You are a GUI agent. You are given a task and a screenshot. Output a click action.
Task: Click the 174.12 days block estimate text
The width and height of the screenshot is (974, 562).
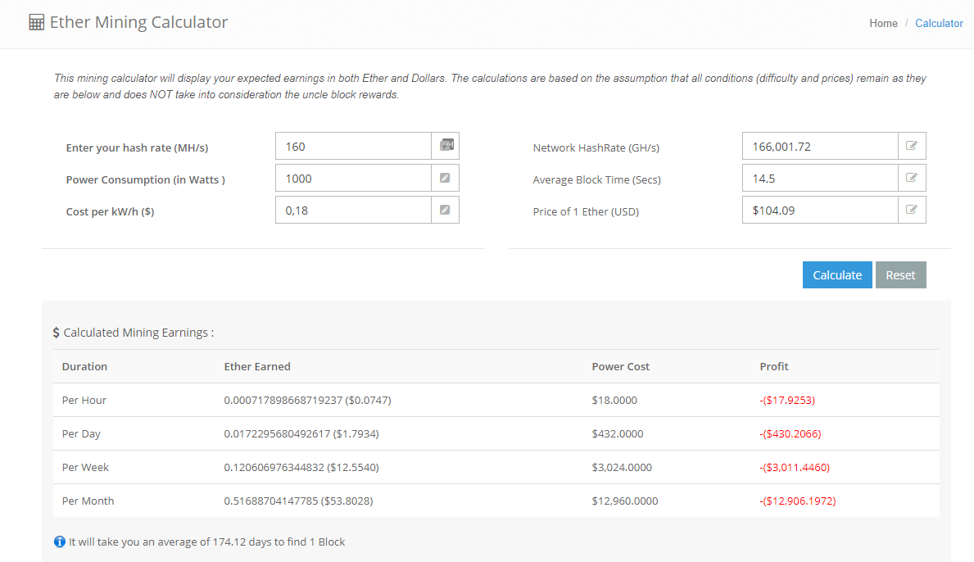pos(207,542)
